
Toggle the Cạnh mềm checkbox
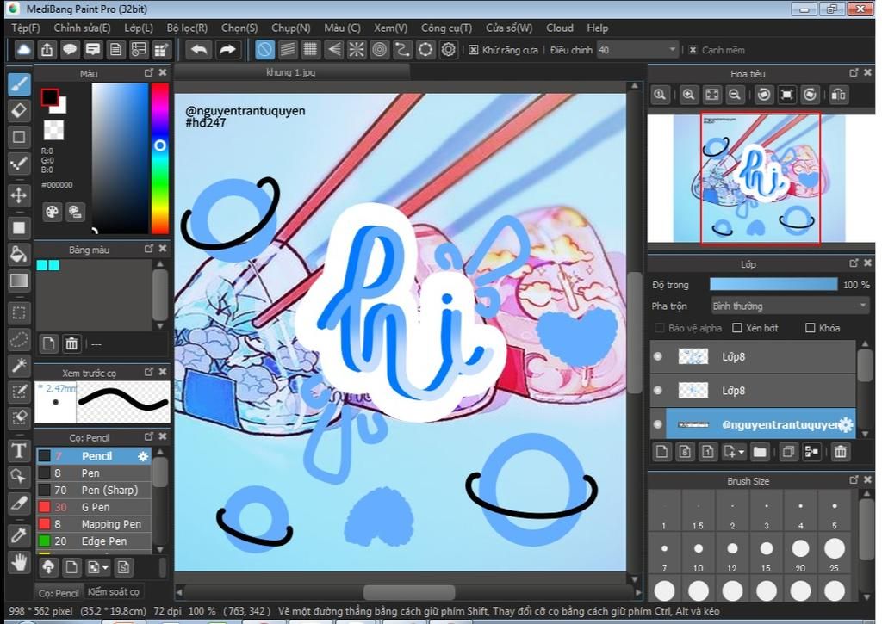(693, 50)
